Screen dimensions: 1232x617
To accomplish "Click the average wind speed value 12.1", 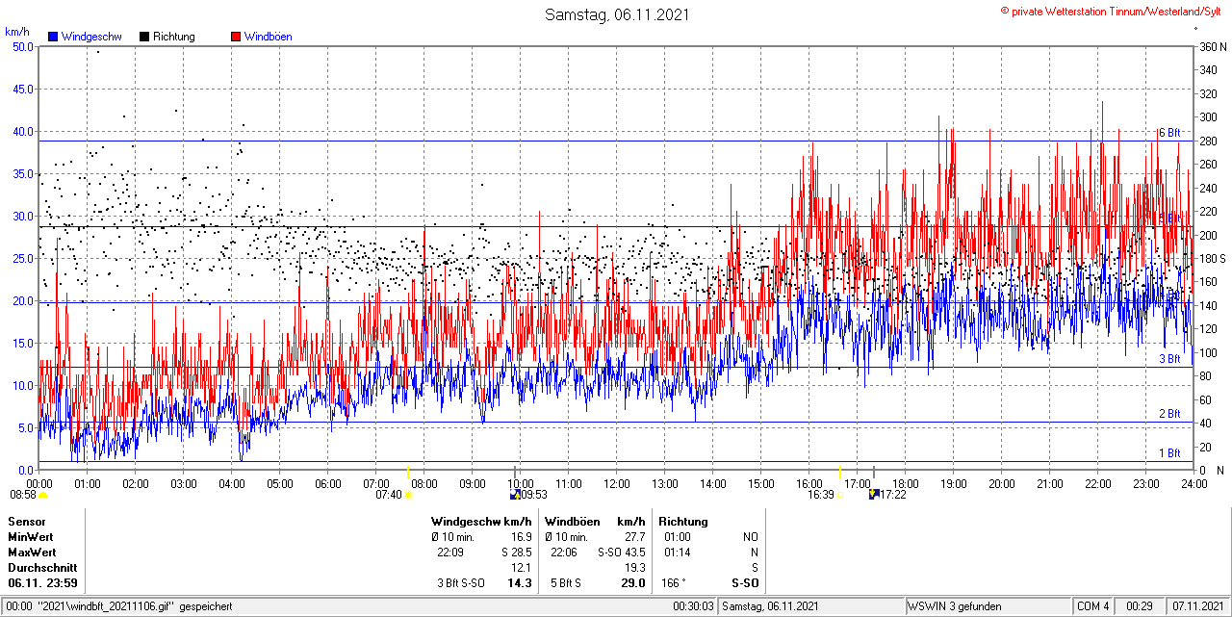I will [522, 568].
